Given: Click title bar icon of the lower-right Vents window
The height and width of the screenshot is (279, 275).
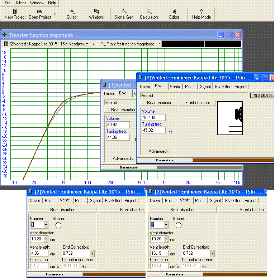Looking at the screenshot, I should pyautogui.click(x=150, y=191).
